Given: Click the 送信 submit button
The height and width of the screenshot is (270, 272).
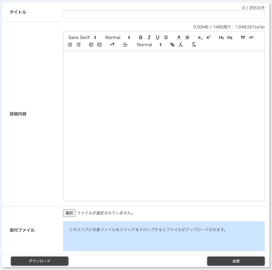Looking at the screenshot, I should coord(236,261).
